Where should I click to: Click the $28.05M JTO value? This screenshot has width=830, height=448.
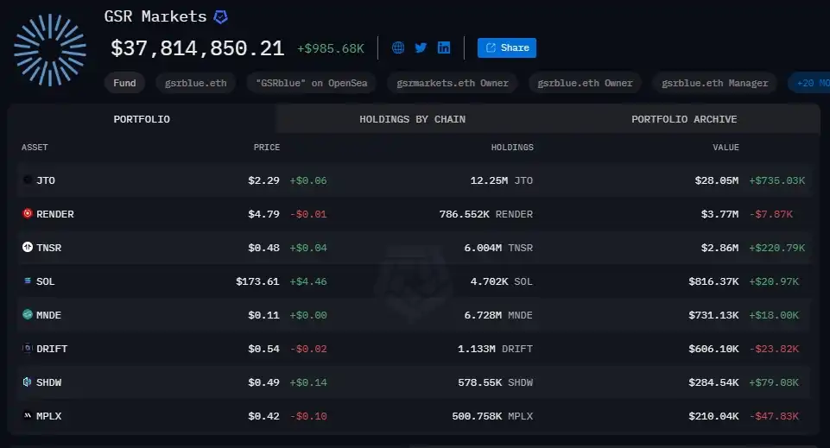[x=717, y=180]
